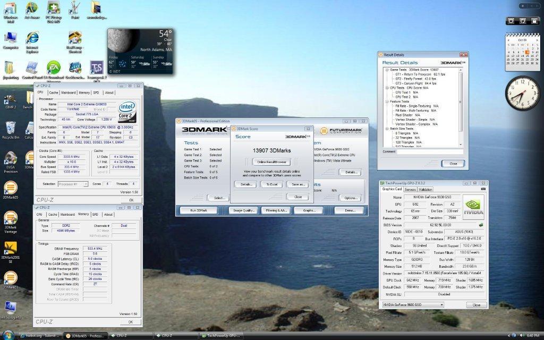
Task: Open the Paint desktop shortcut
Action: [75, 10]
